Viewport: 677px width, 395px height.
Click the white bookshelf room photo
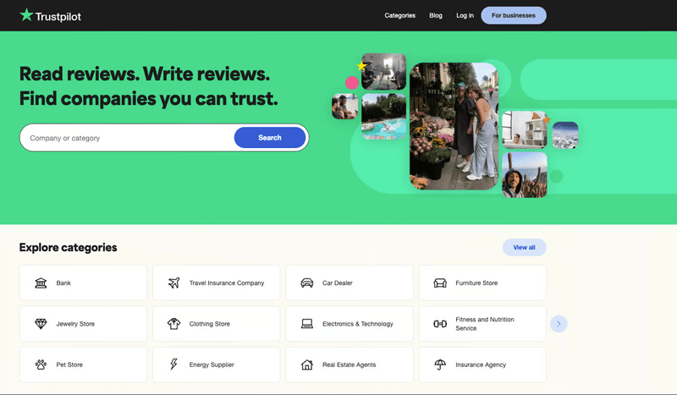pos(524,129)
